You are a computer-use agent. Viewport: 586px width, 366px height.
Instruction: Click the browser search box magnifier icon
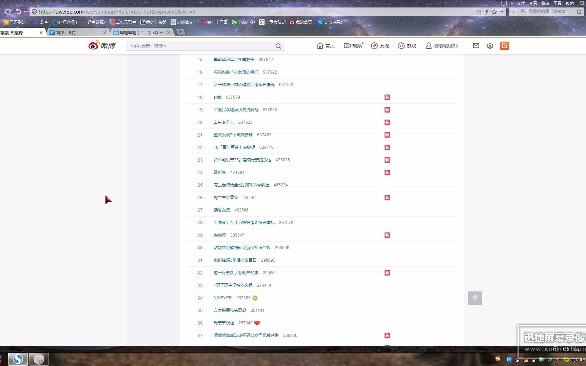579,12
